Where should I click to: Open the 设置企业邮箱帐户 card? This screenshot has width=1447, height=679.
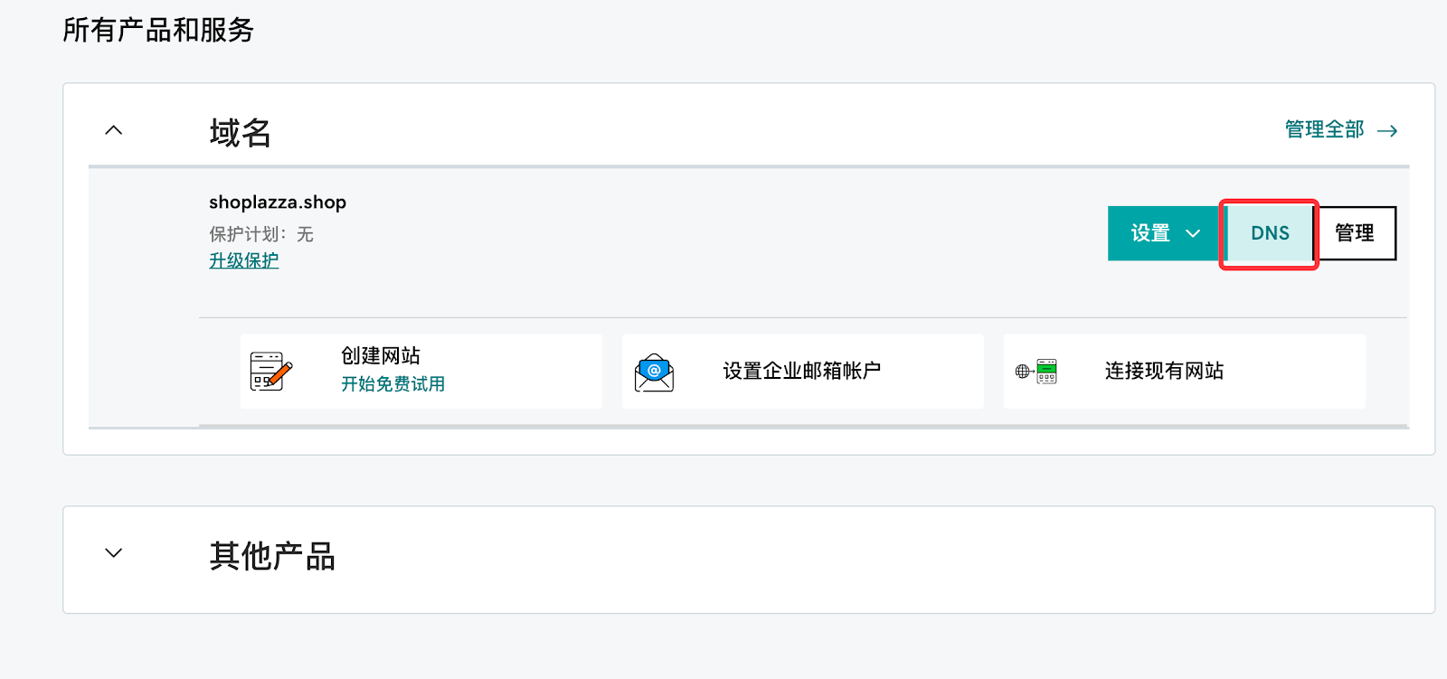(x=803, y=371)
